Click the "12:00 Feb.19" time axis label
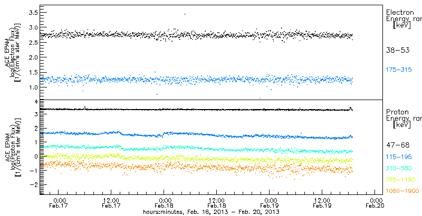The height and width of the screenshot is (216, 422). click(x=322, y=203)
